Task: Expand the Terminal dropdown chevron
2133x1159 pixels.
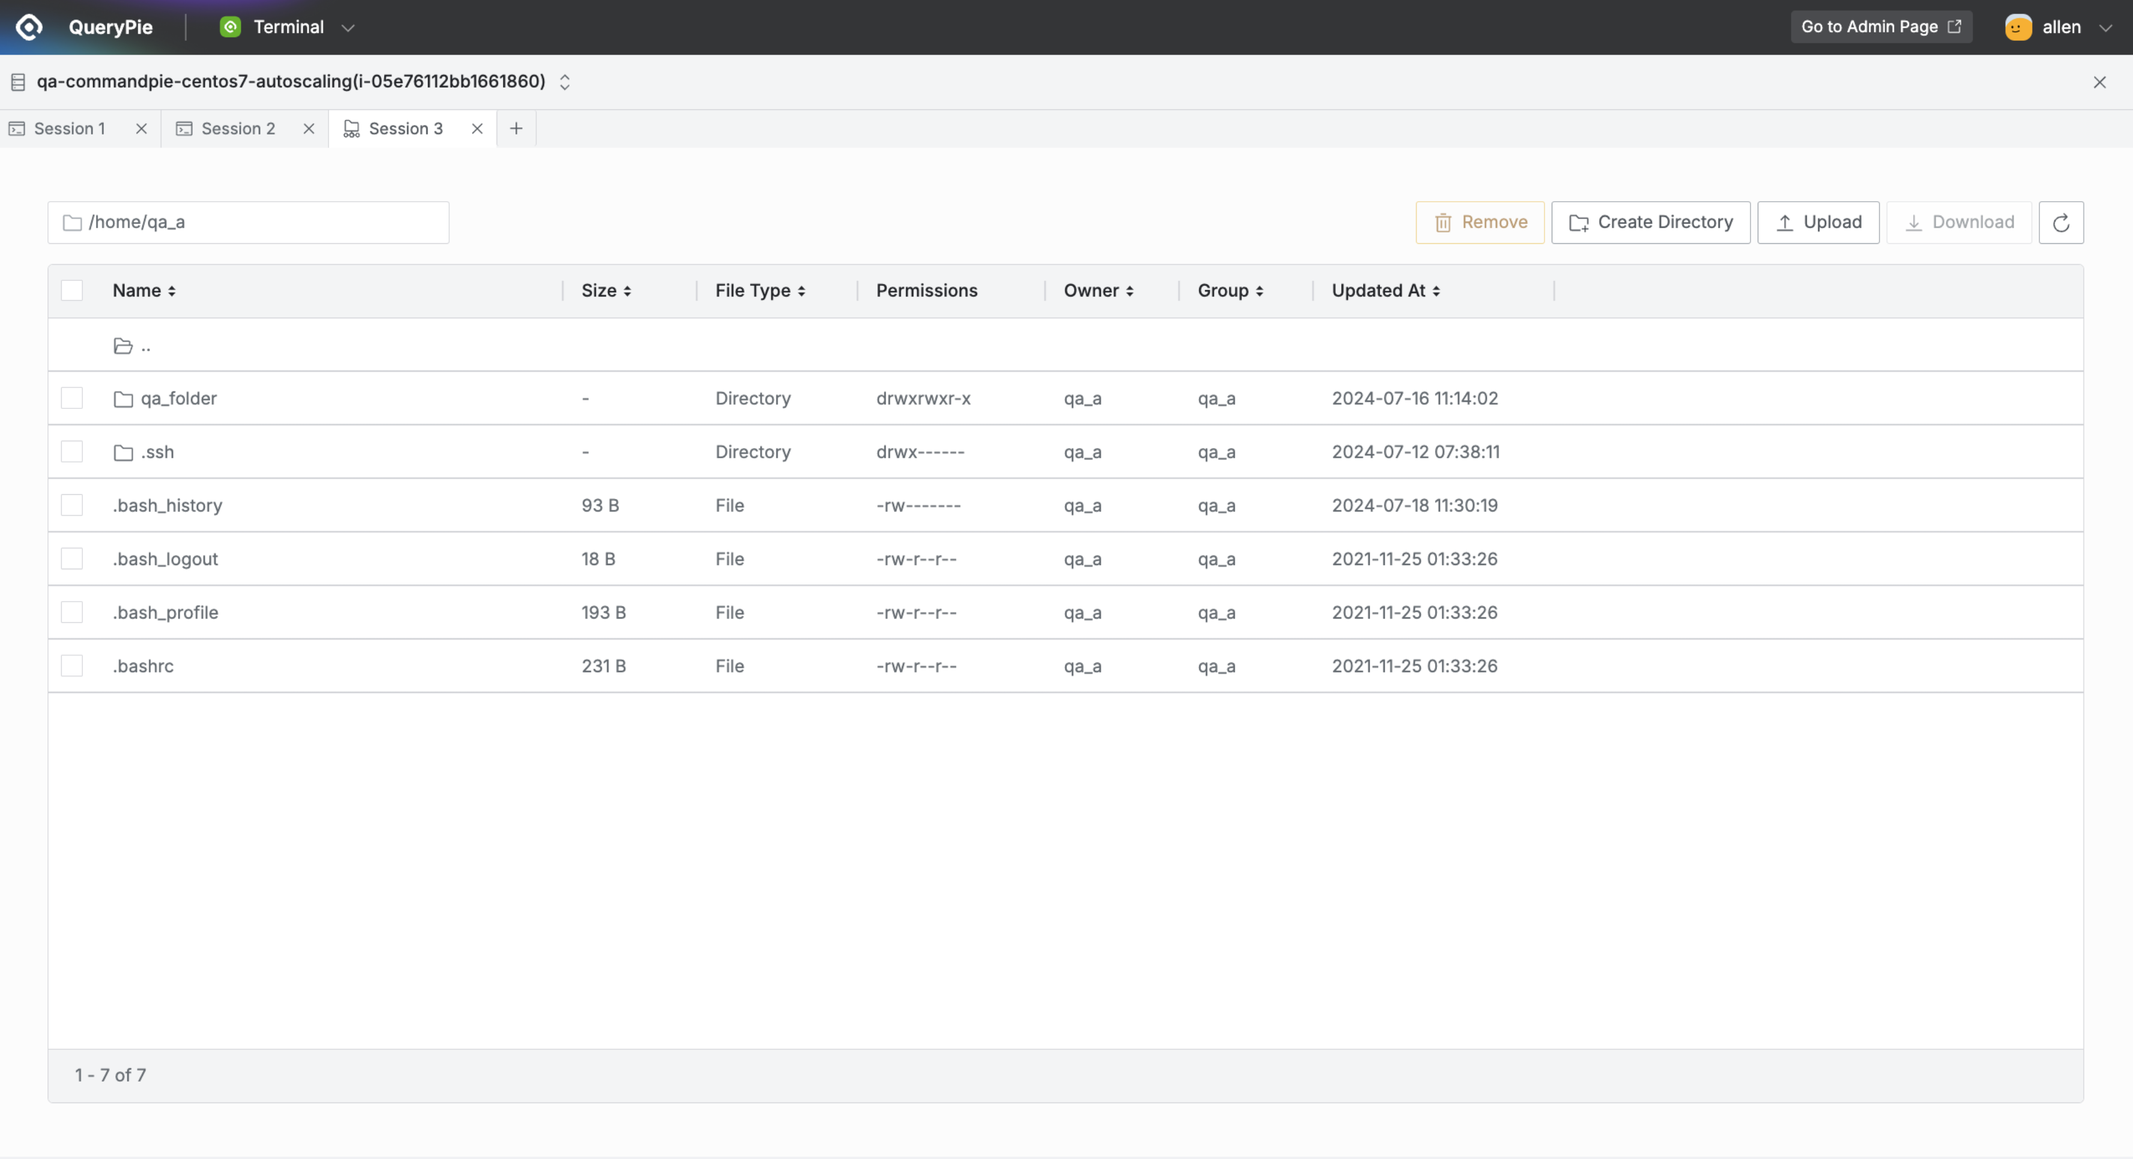Action: point(348,27)
